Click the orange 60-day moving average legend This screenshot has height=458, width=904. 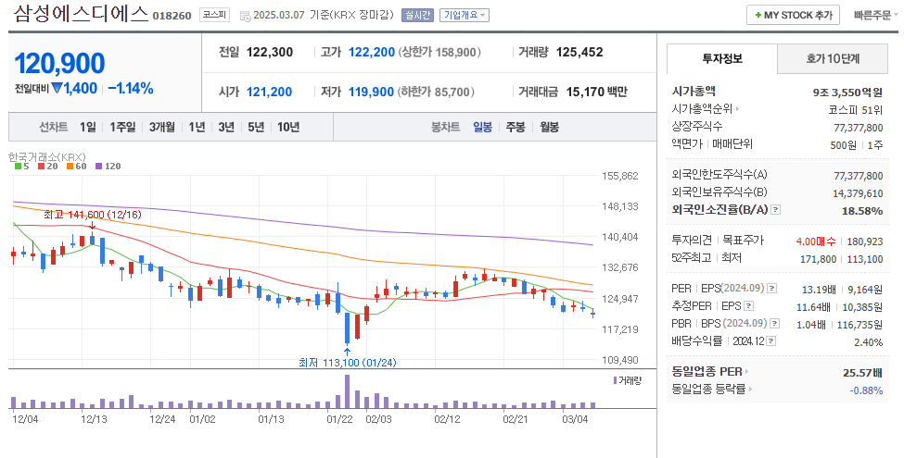point(76,167)
